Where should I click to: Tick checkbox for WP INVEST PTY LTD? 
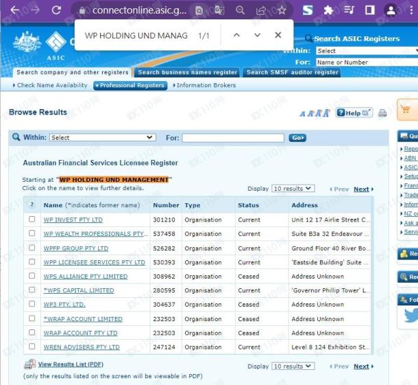(32, 219)
